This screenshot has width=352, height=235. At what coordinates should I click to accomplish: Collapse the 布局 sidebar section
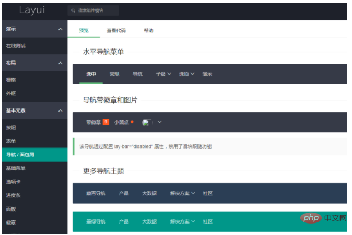(x=35, y=63)
